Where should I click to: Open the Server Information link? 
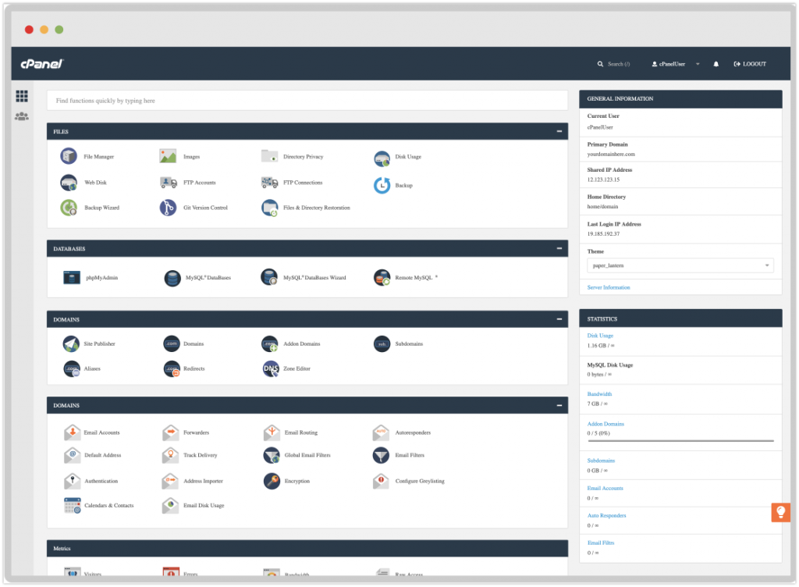[x=609, y=287]
